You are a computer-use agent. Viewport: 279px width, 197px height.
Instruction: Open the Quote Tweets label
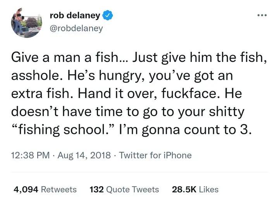[x=132, y=189]
